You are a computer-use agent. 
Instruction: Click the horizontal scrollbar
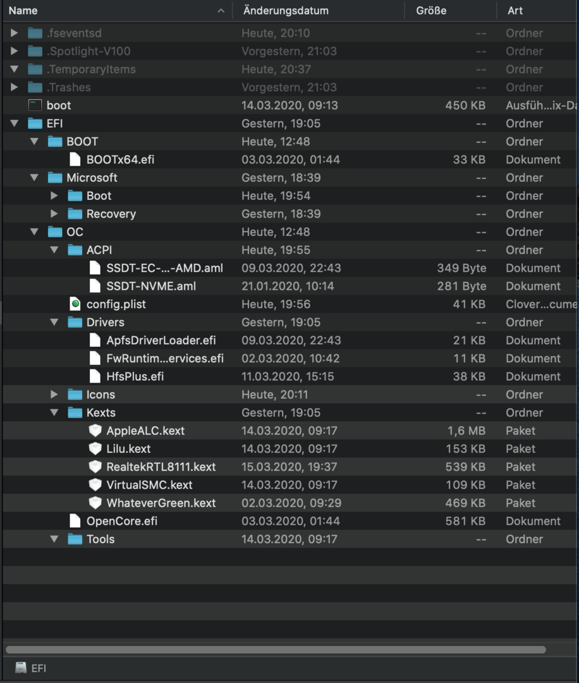click(x=276, y=649)
